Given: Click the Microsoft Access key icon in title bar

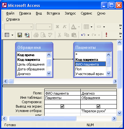Looking at the screenshot, I should coord(4,5).
